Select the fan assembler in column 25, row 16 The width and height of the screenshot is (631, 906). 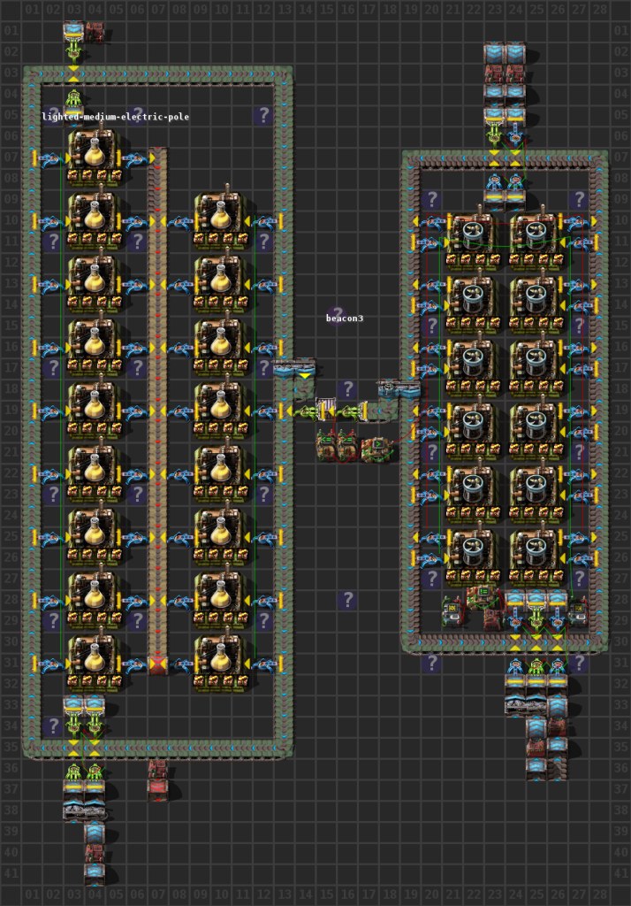click(536, 368)
